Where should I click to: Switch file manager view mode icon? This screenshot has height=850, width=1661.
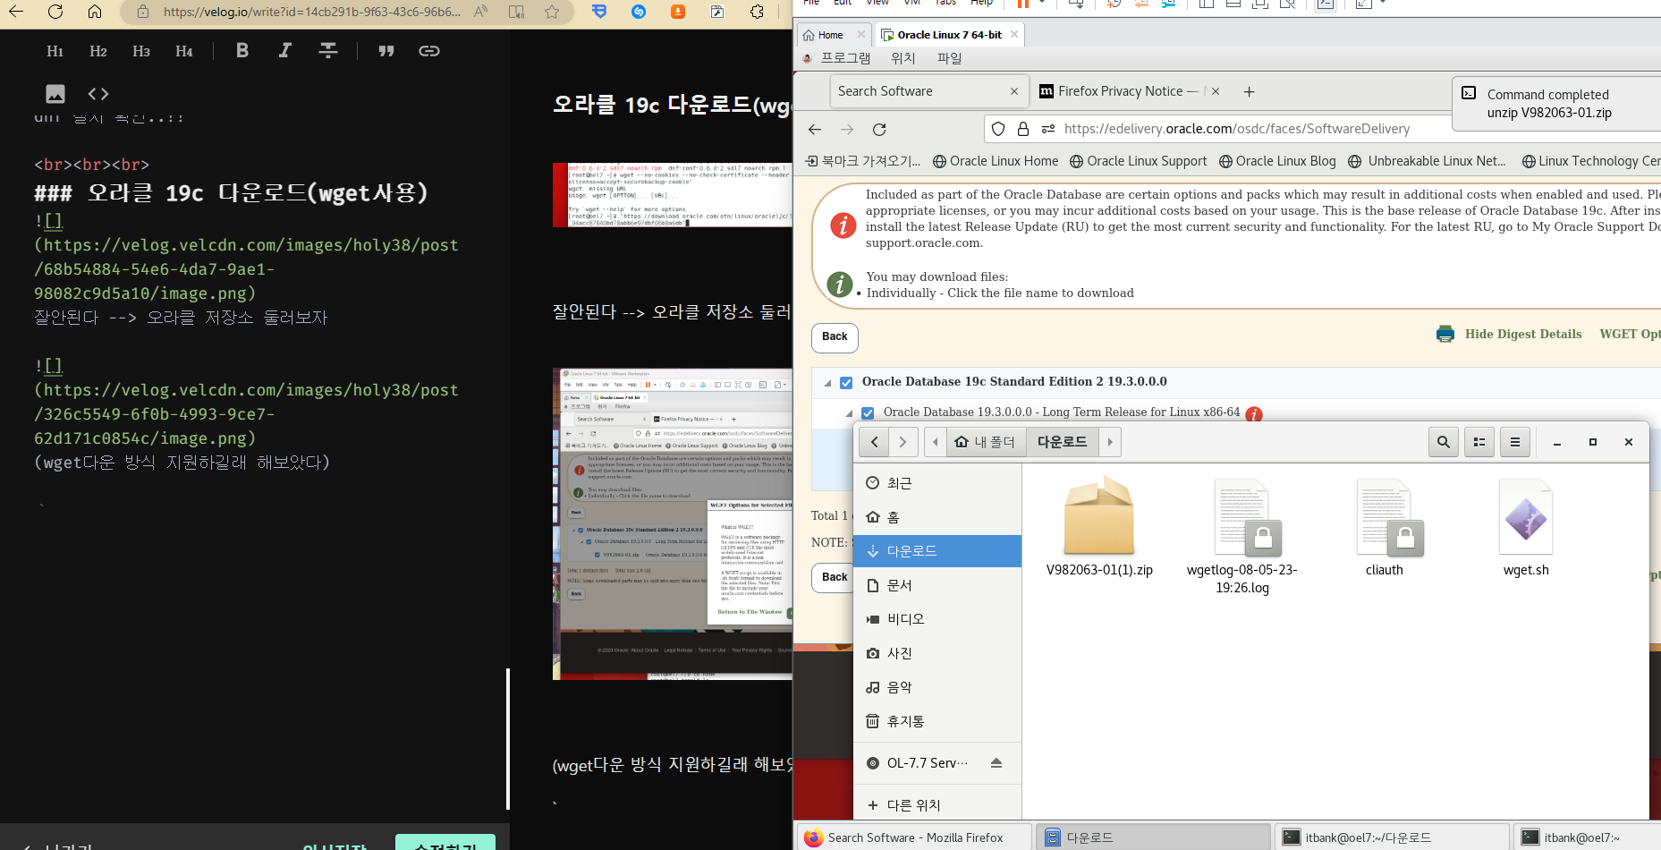(1479, 442)
